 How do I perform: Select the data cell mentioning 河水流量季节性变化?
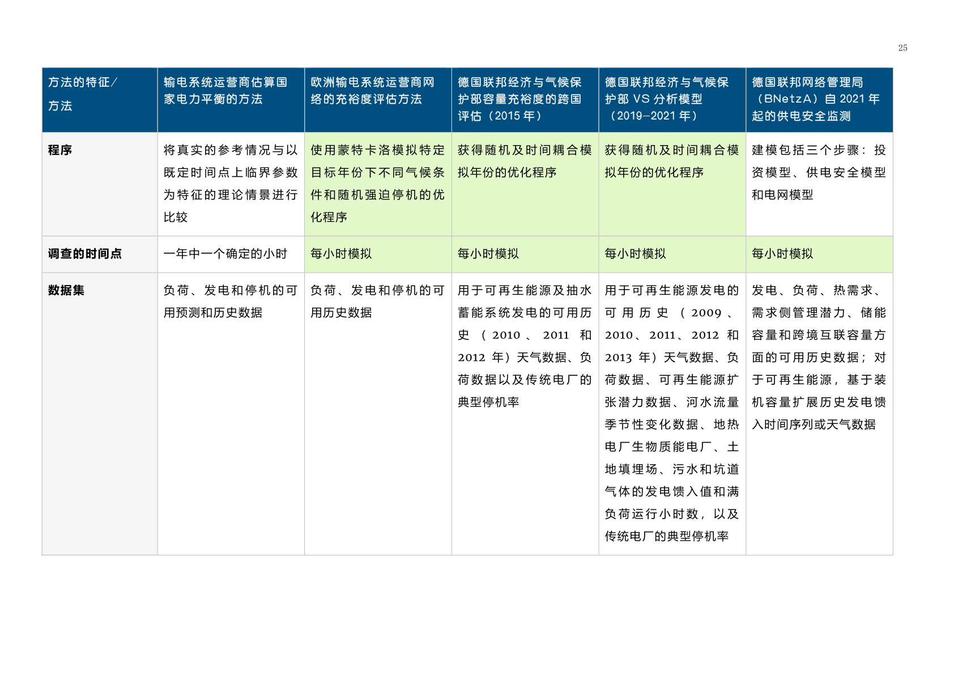671,413
